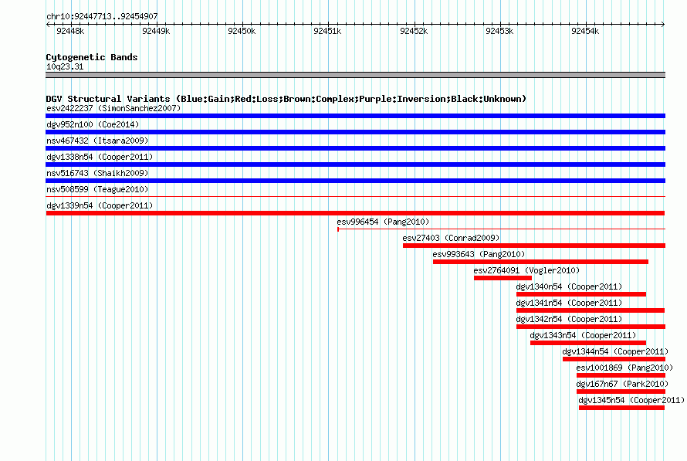Viewport: 687px width, 461px height.
Task: Select the blue bar under dgv1338n54
Action: click(x=355, y=164)
